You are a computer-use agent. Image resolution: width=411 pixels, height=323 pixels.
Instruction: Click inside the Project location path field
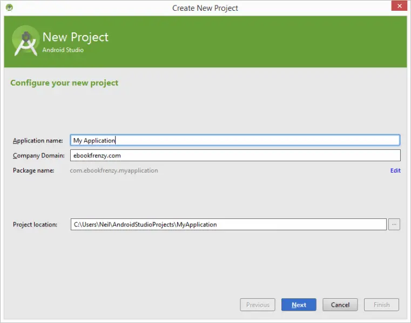tap(228, 224)
